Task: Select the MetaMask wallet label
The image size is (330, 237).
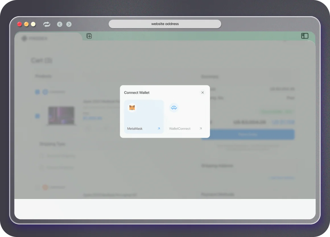Action: click(x=135, y=129)
